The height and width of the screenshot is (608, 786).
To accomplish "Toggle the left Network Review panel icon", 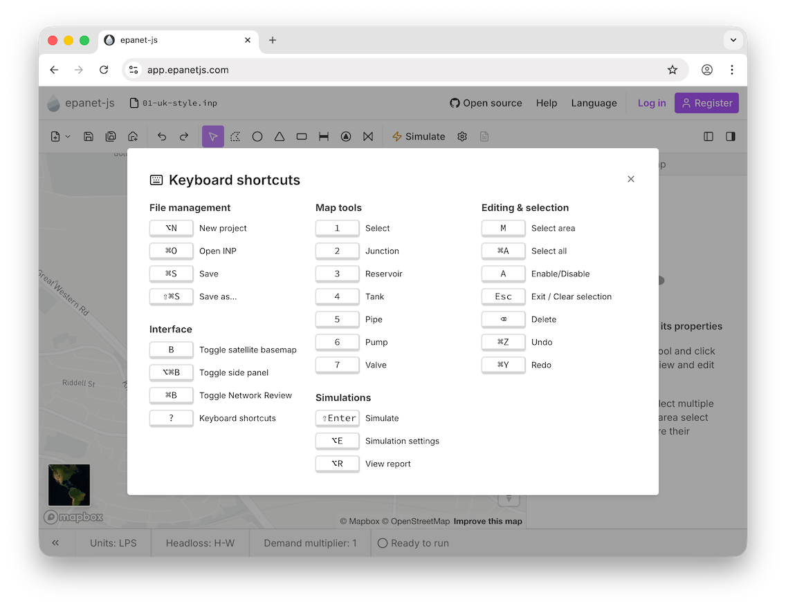I will tap(709, 137).
